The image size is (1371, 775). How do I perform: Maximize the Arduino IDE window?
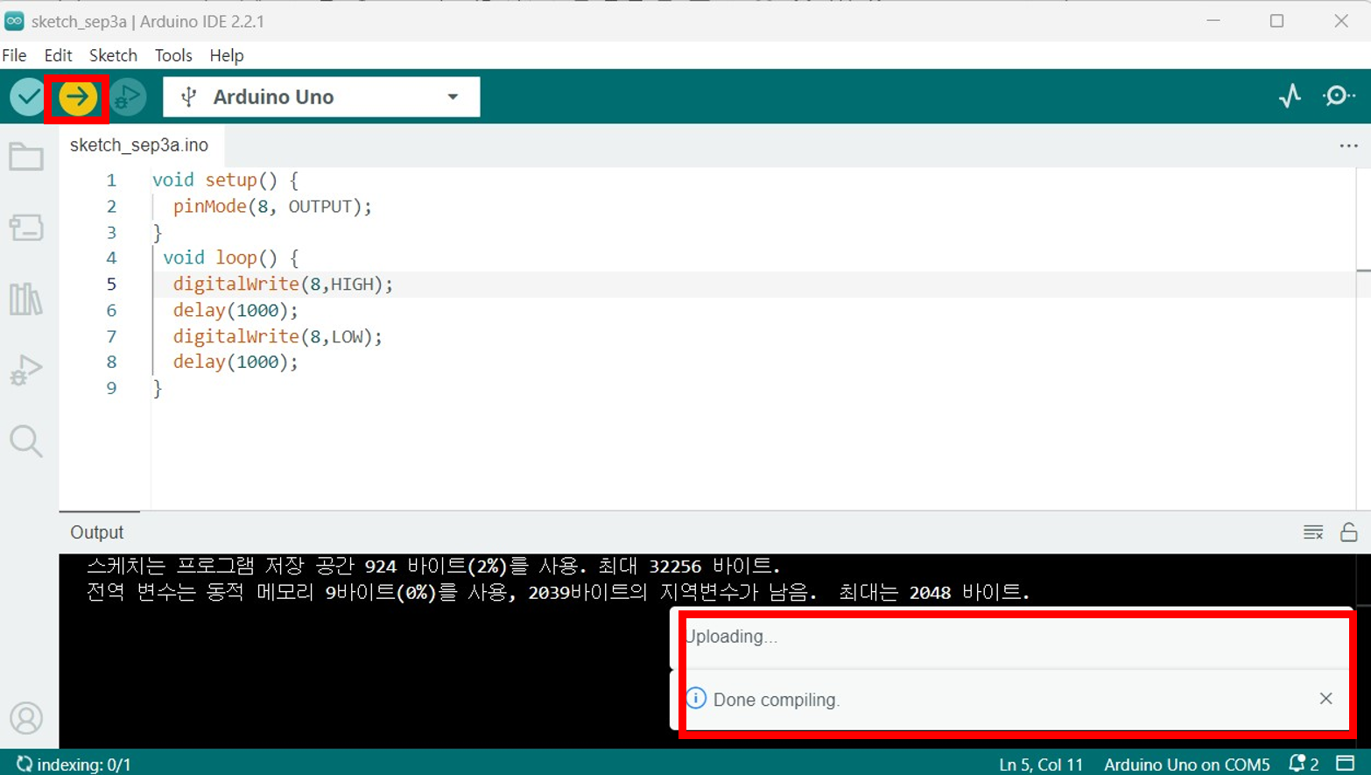pyautogui.click(x=1276, y=21)
